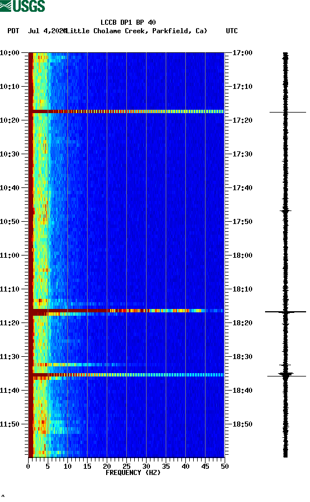
Task: Click the fainter spectrogram band near 11:32
Action: coord(89,365)
